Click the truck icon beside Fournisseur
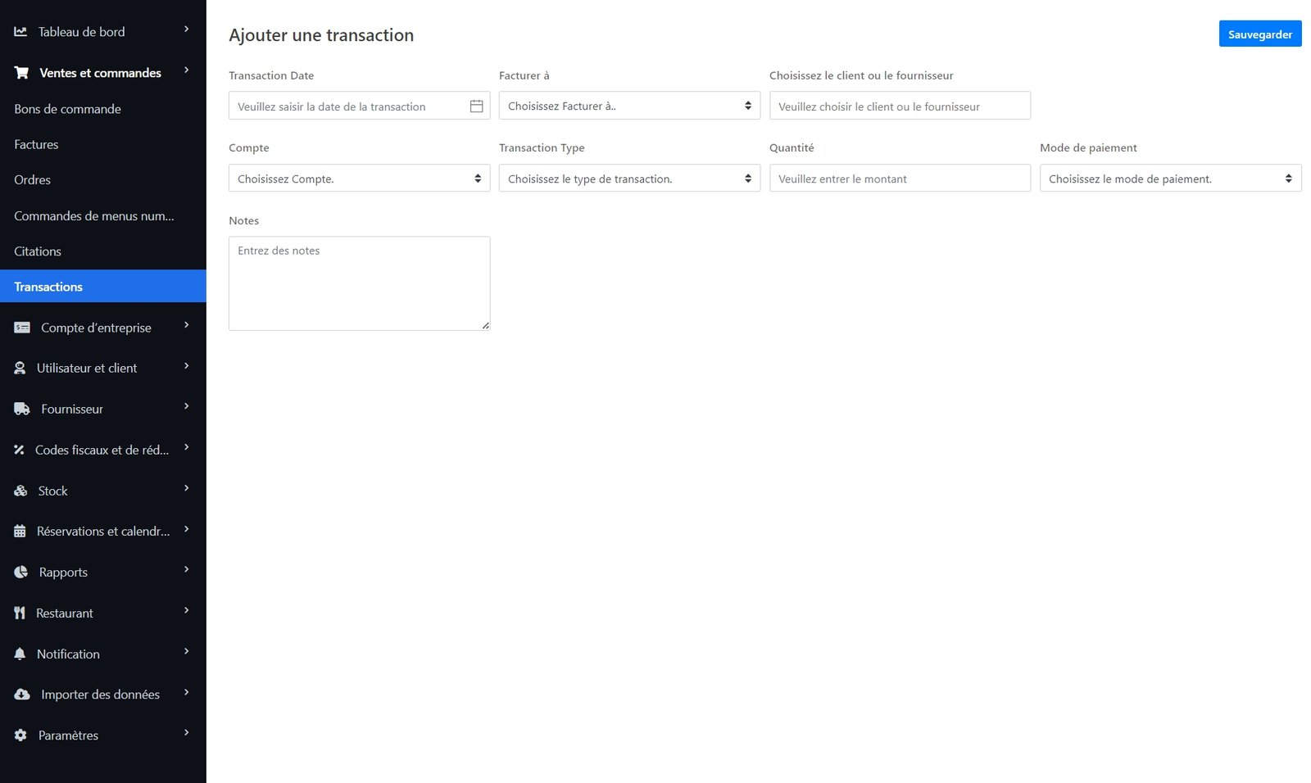Screen dimensions: 1311x783 click(22, 409)
